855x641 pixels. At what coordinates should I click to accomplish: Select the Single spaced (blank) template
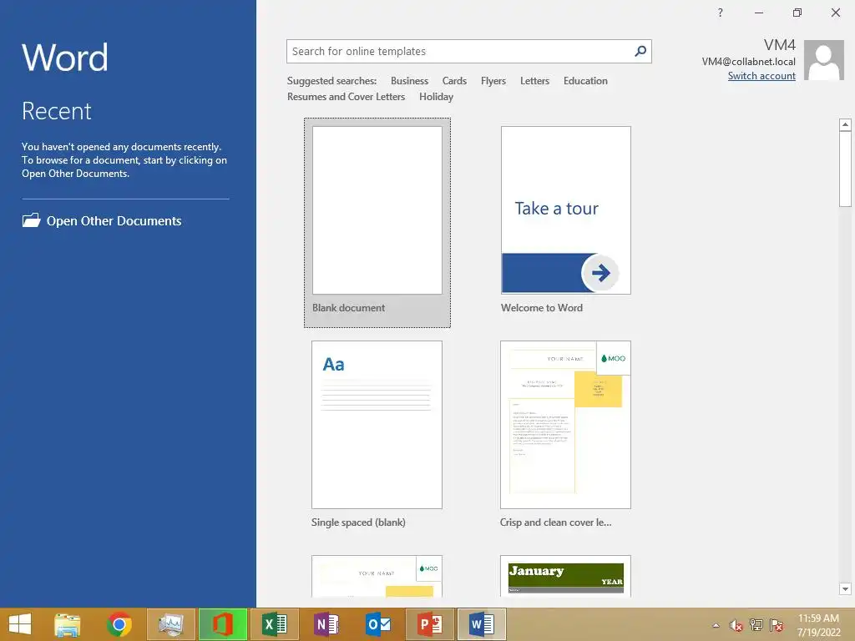point(377,425)
